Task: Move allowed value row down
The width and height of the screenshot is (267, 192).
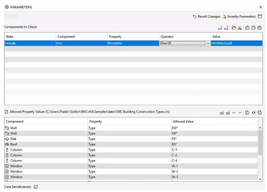Action: pyautogui.click(x=240, y=113)
